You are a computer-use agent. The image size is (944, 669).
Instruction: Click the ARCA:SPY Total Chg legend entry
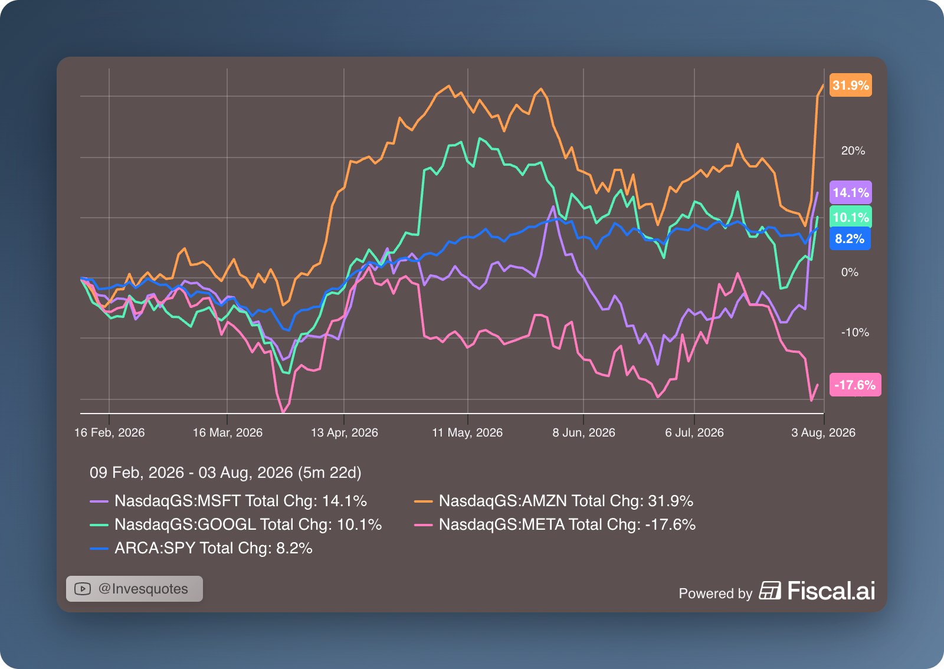pos(201,548)
